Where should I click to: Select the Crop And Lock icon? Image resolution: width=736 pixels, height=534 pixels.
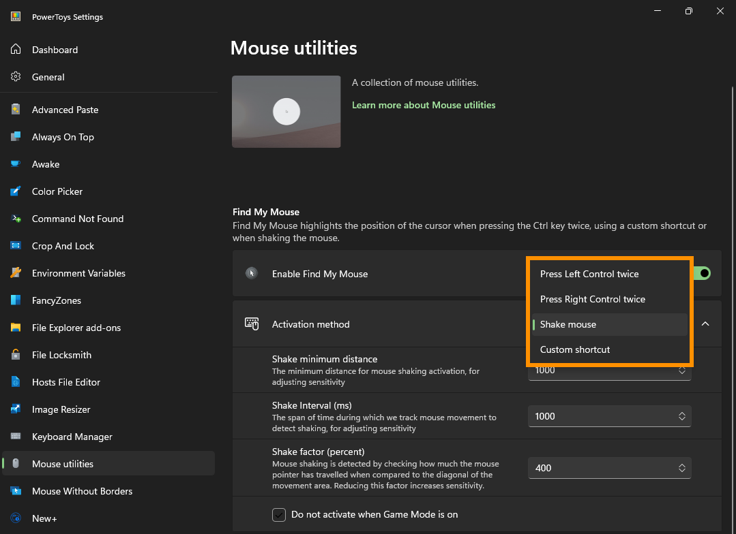[16, 245]
